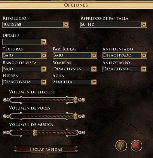Open the Agua quality dropdown
This screenshot has height=158, width=153.
click(94, 82)
